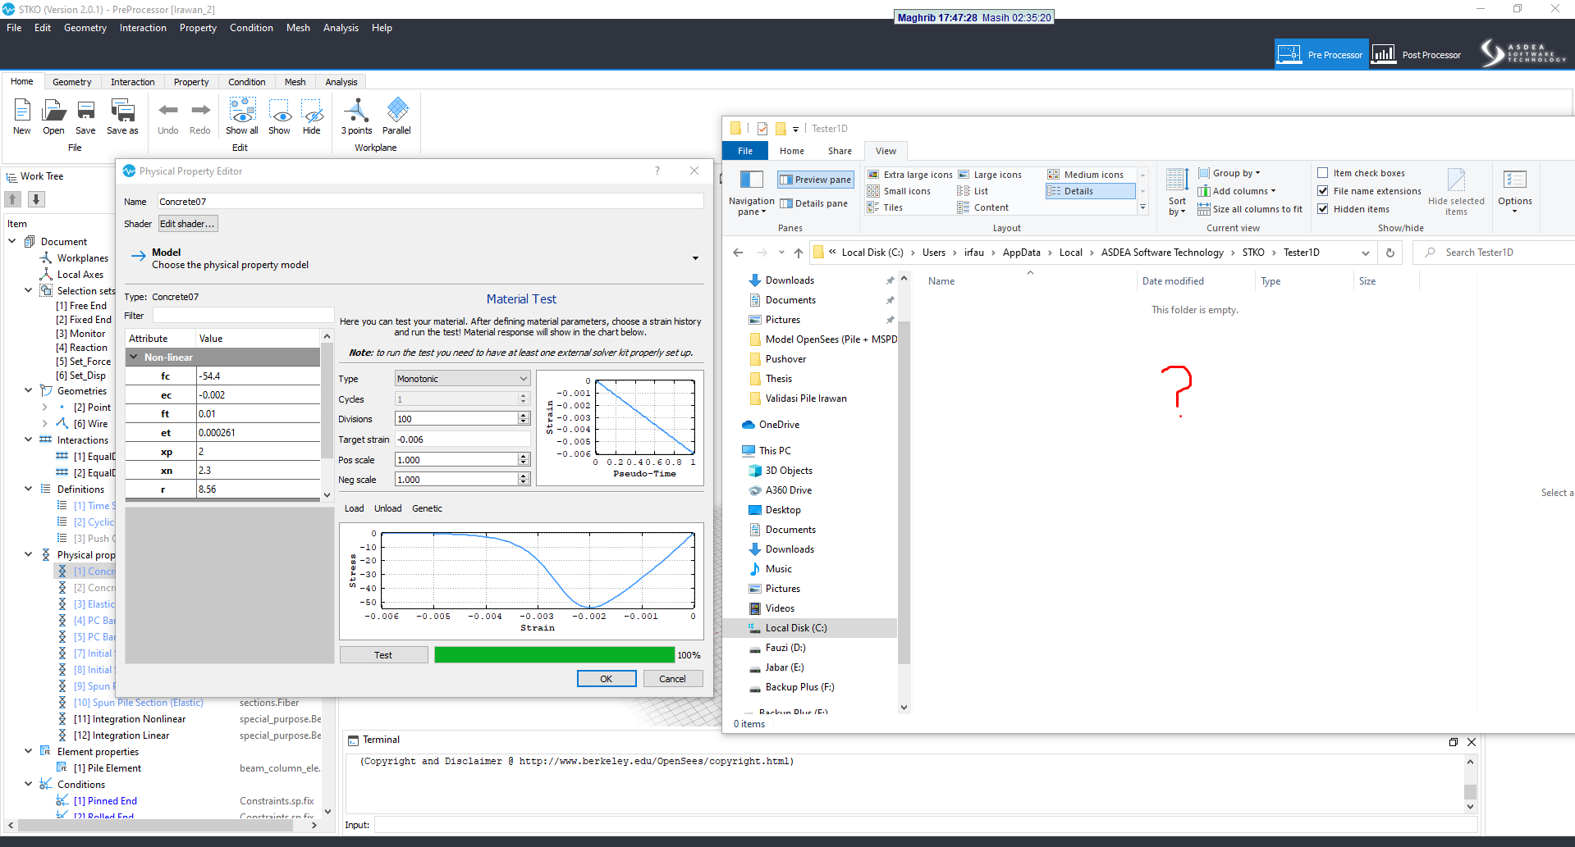Click the help question mark in Property Editor
This screenshot has width=1575, height=847.
(657, 171)
